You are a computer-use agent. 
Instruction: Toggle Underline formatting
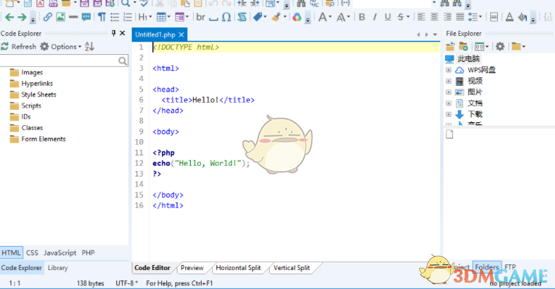tap(388, 17)
